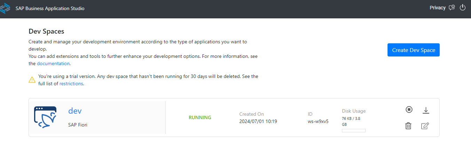Click the SAP Fiori label
The image size is (471, 149).
point(78,125)
